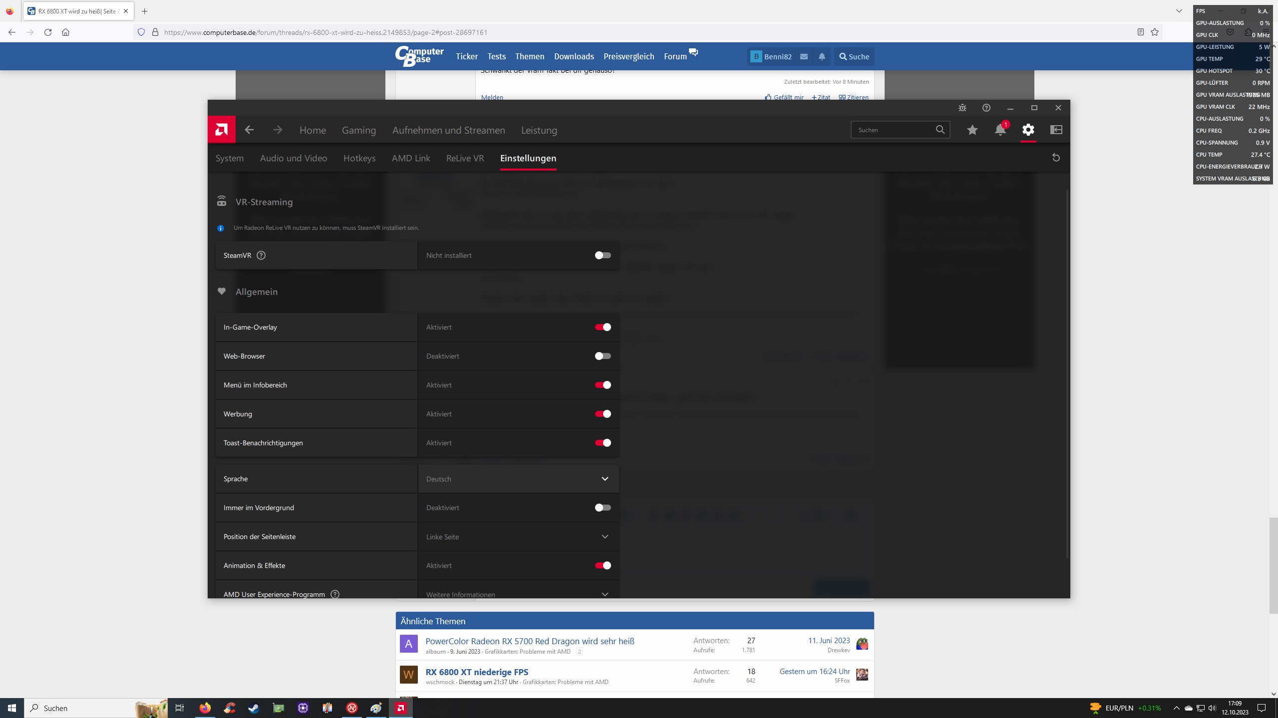Disable the In-Game-Overlay toggle
Viewport: 1278px width, 718px height.
click(x=603, y=327)
